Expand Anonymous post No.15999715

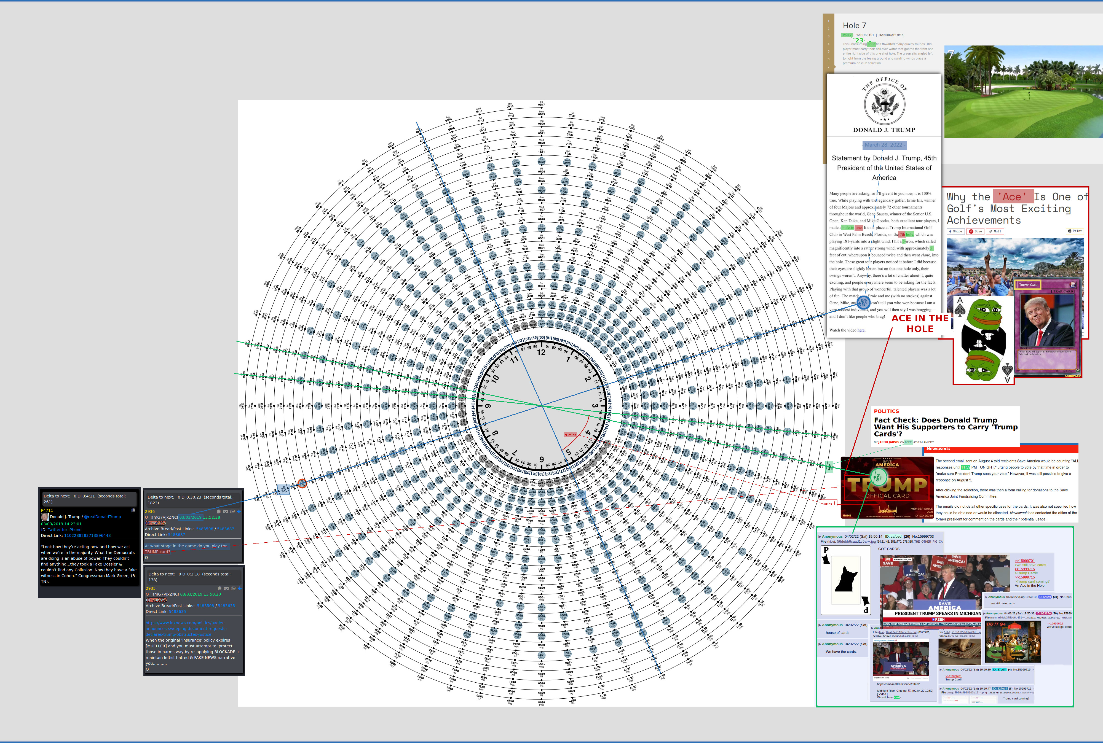coord(940,669)
